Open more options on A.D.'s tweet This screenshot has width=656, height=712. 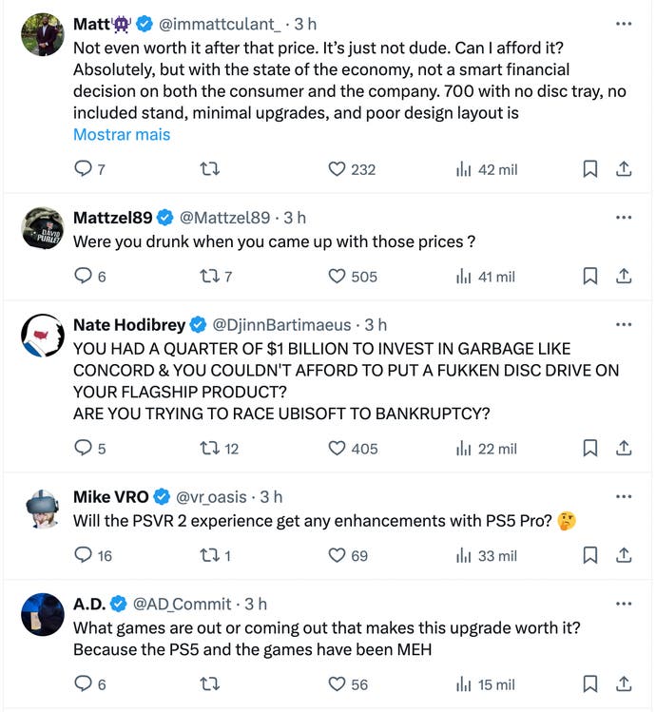(x=624, y=604)
